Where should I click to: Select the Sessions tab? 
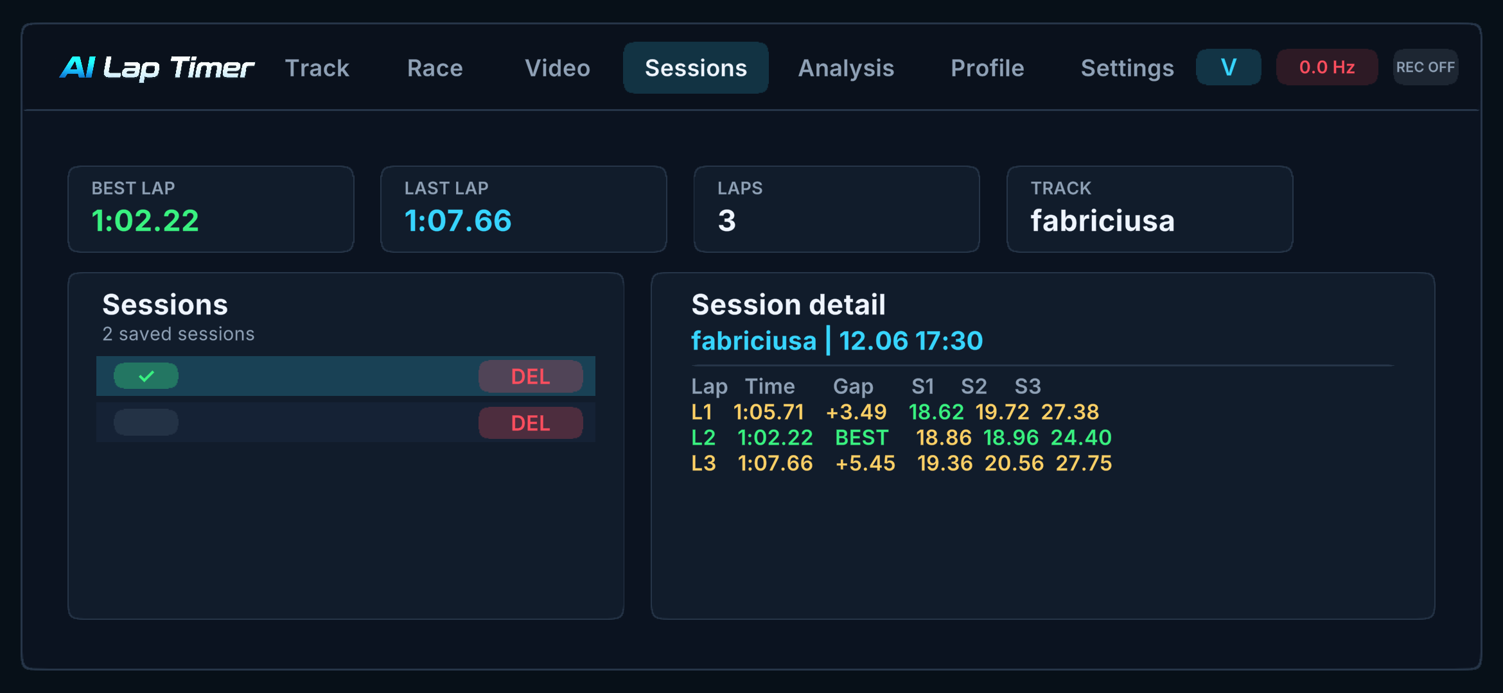click(696, 68)
